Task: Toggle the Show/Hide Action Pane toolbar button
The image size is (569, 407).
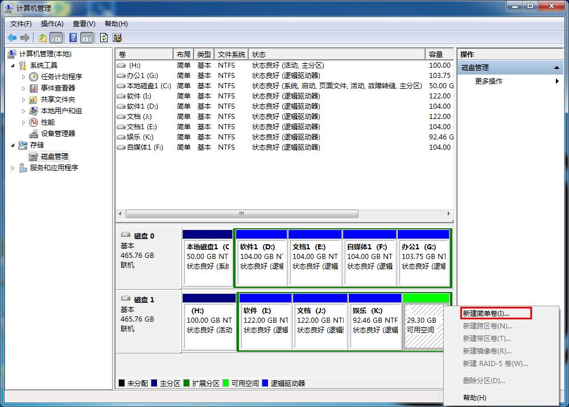Action: coord(86,38)
